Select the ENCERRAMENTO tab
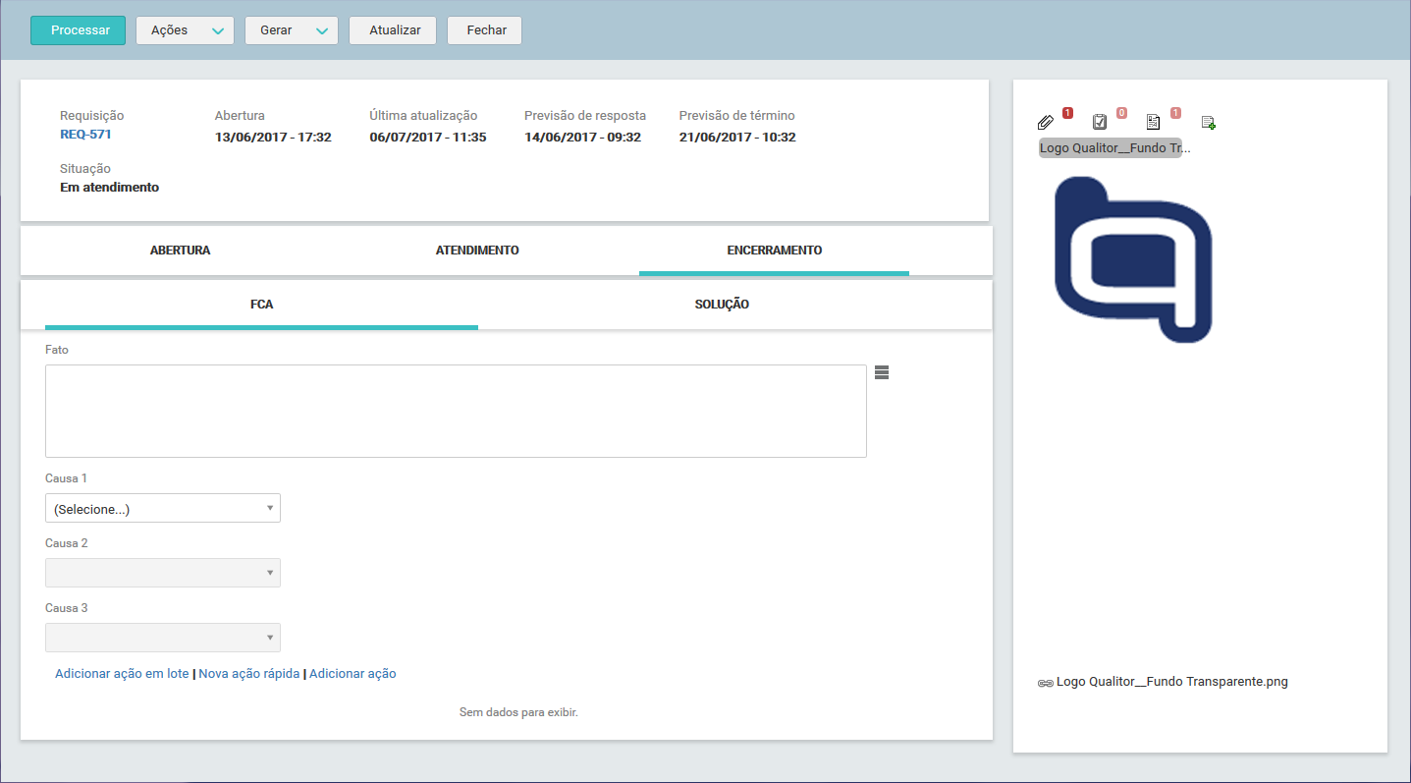The height and width of the screenshot is (783, 1411). pos(774,251)
